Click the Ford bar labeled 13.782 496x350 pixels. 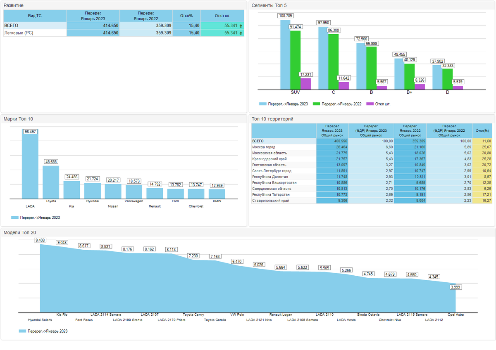175,194
